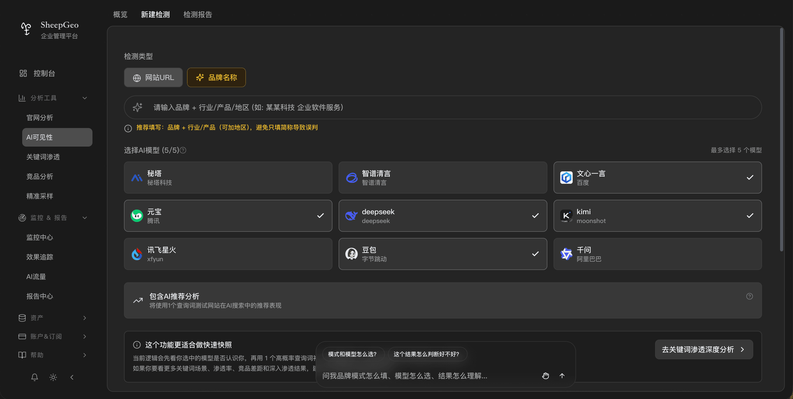Open 精准采样 in the sidebar

coord(57,196)
